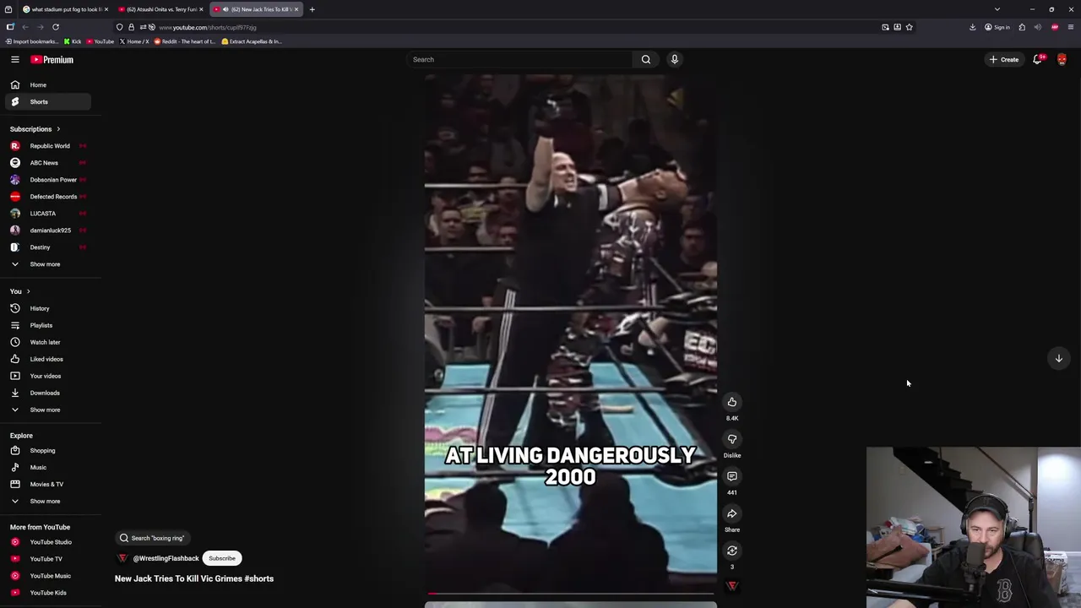1081x608 pixels.
Task: Open the Republic World subscription
Action: (x=47, y=146)
